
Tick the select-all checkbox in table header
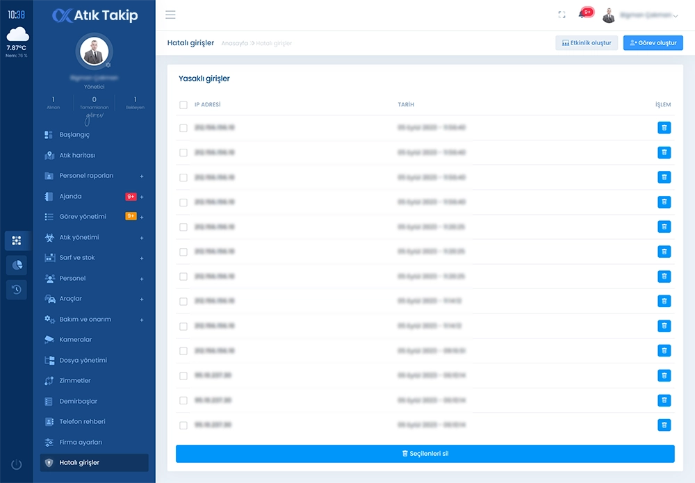click(x=183, y=105)
